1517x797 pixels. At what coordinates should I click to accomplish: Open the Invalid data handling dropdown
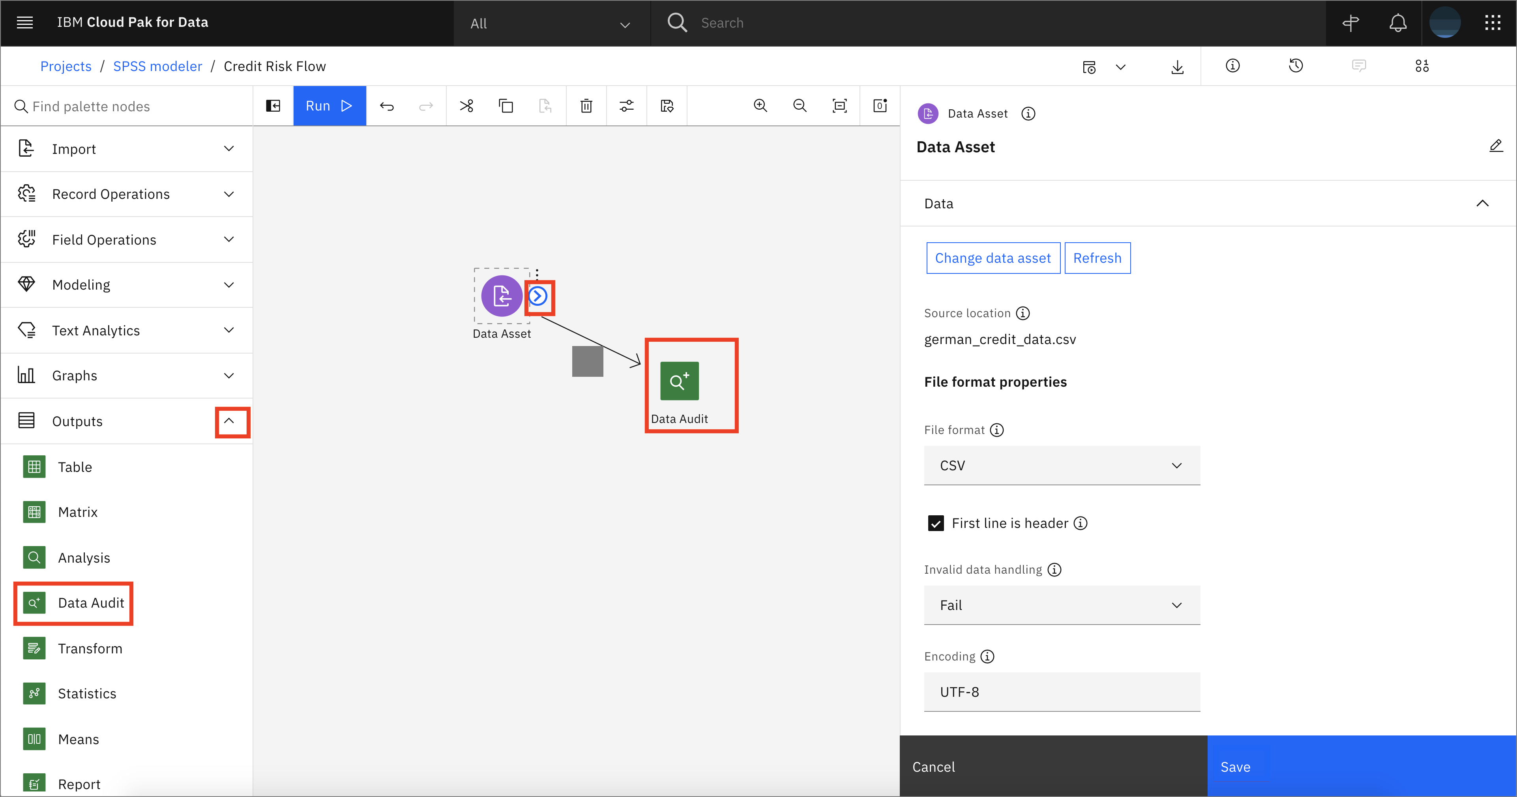(1060, 604)
